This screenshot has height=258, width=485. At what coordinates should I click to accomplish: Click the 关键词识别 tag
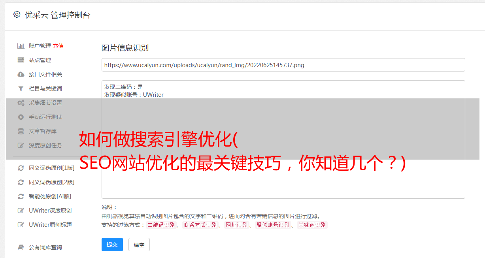(x=312, y=225)
